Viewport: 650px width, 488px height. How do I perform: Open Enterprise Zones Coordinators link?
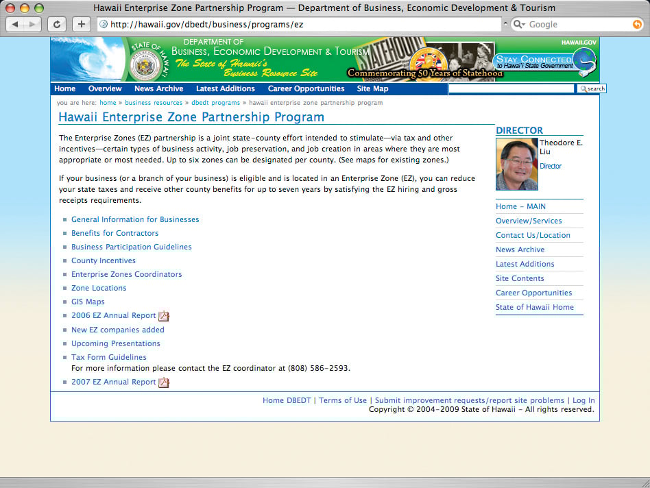(126, 274)
